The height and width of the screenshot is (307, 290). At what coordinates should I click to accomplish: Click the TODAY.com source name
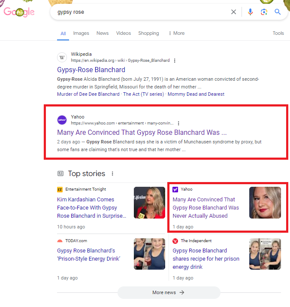(76, 241)
